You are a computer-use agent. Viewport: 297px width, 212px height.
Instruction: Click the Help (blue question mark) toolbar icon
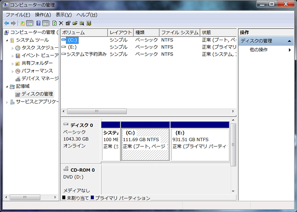pyautogui.click(x=38, y=23)
